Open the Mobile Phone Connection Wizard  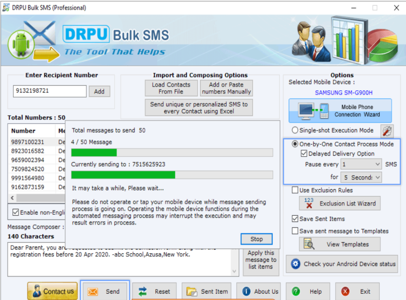(x=340, y=111)
